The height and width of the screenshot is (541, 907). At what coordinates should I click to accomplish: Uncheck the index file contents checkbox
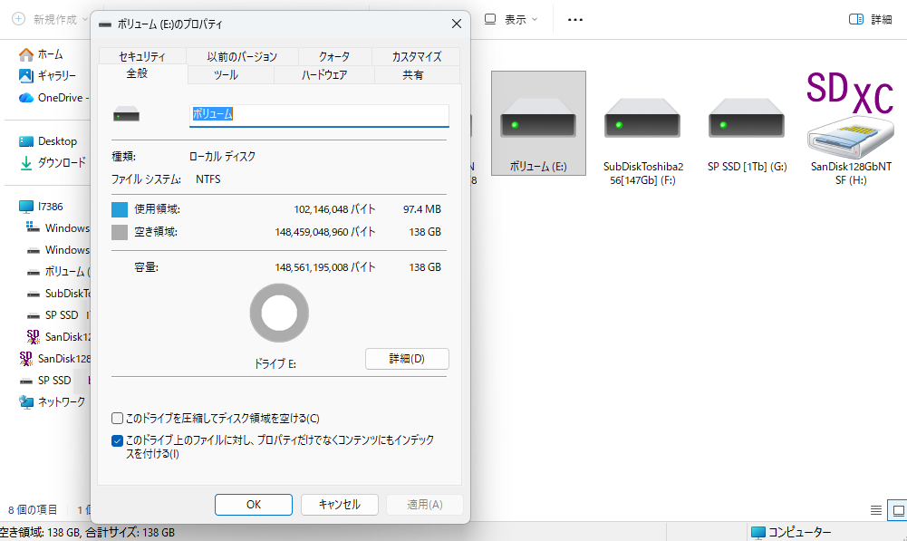click(117, 440)
